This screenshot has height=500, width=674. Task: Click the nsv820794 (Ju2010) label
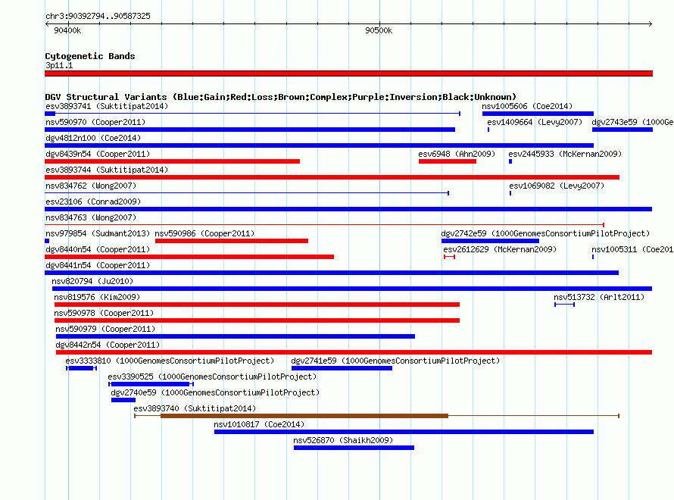click(x=92, y=281)
